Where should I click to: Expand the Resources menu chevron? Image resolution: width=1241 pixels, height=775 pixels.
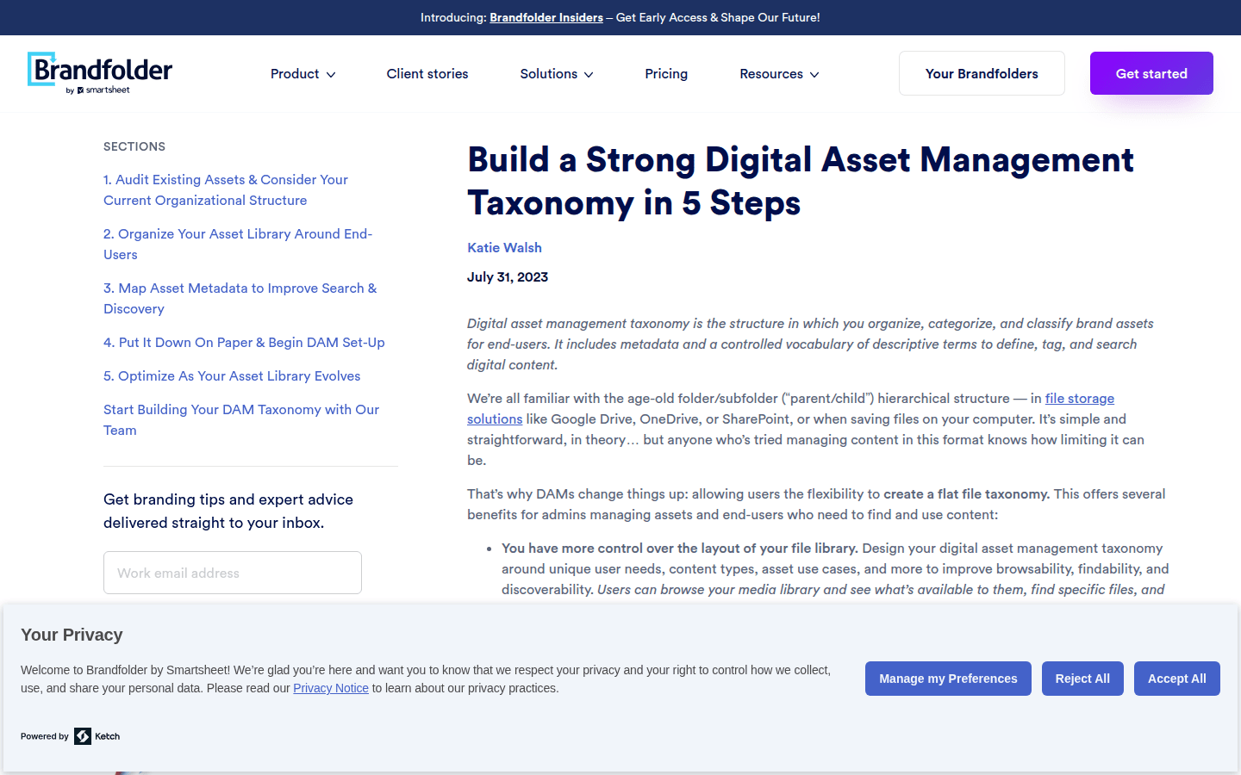814,75
